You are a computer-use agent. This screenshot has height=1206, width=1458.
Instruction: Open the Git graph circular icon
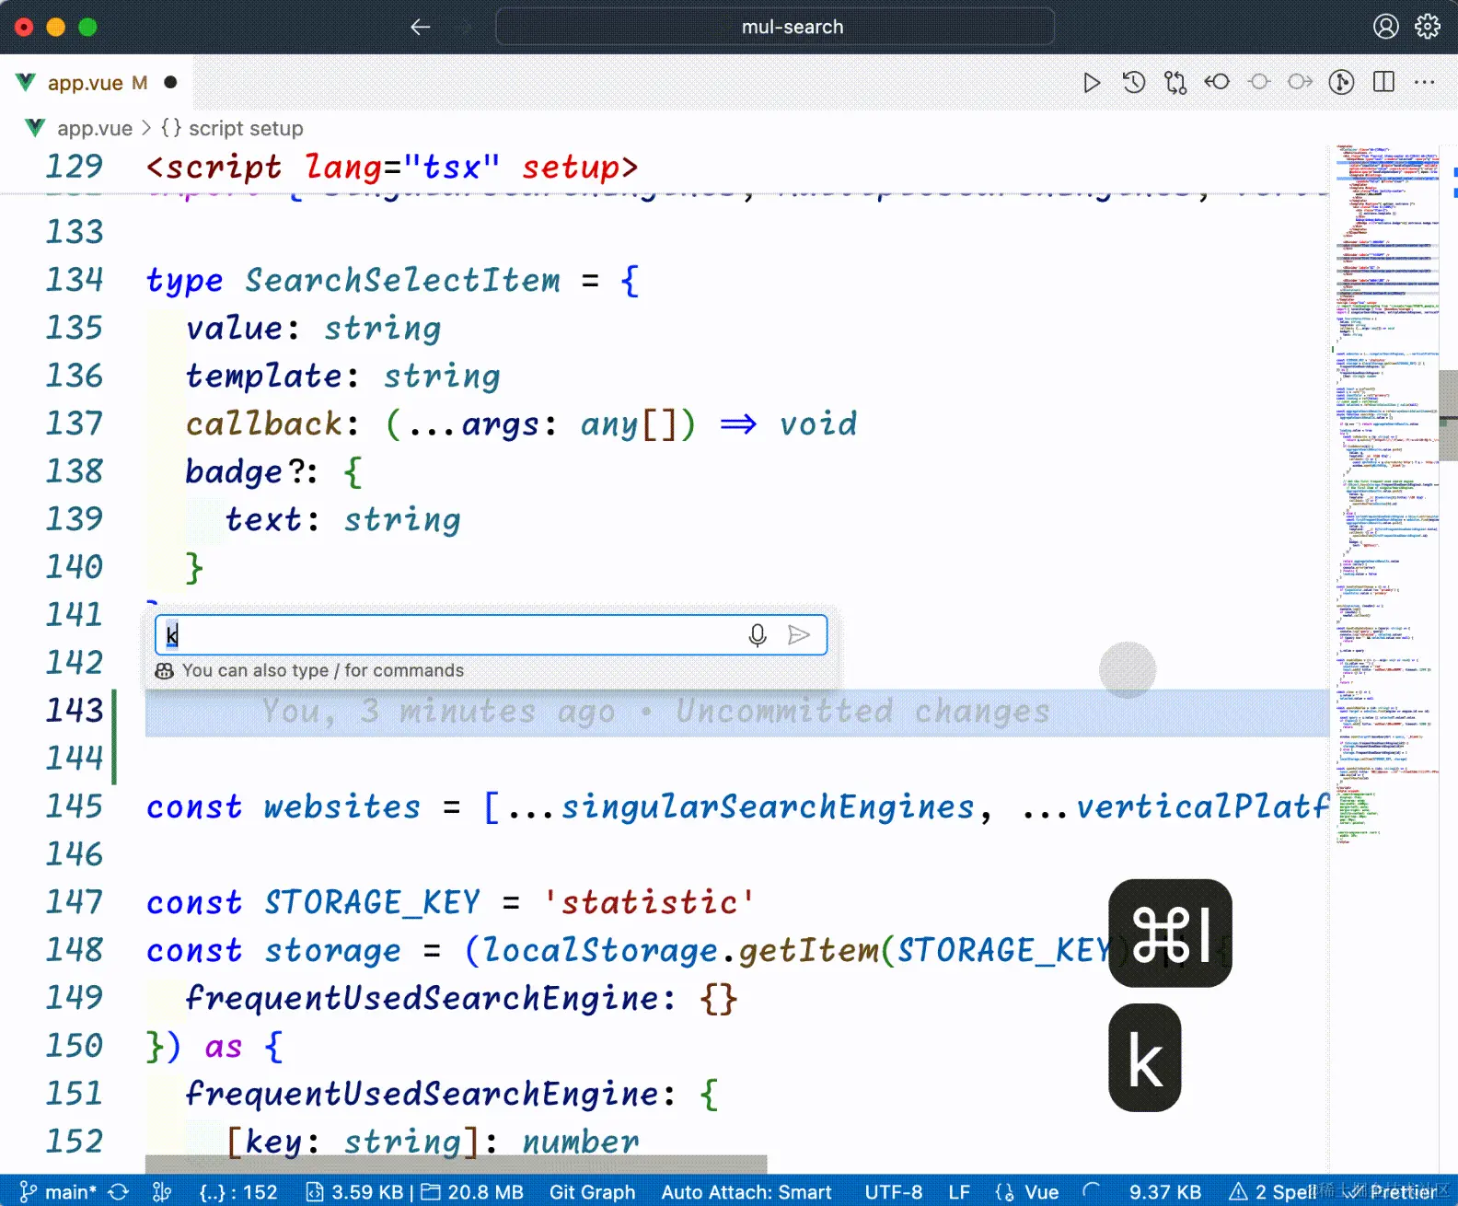pos(1341,82)
